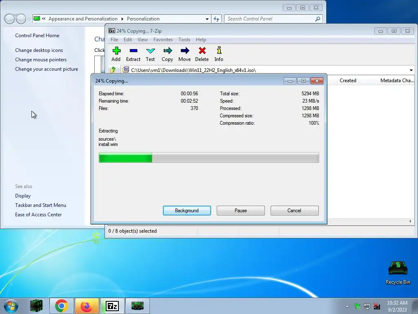This screenshot has width=418, height=314.
Task: Click Appearance and Personalization breadcrumb
Action: (83, 19)
